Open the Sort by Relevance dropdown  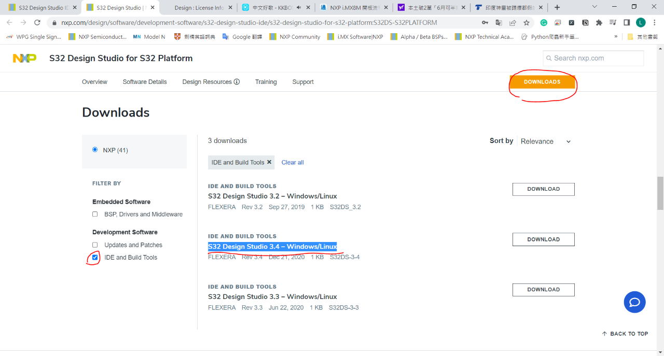tap(545, 141)
